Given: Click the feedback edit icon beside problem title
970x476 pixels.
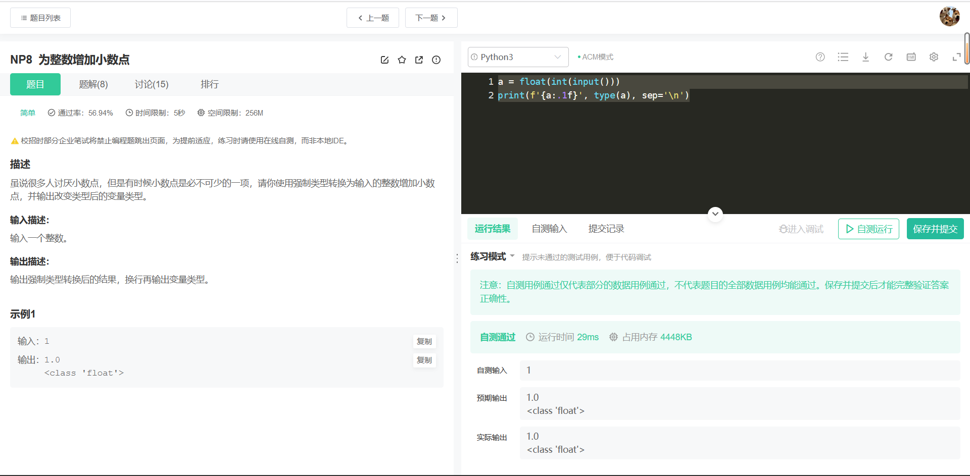Looking at the screenshot, I should click(384, 60).
